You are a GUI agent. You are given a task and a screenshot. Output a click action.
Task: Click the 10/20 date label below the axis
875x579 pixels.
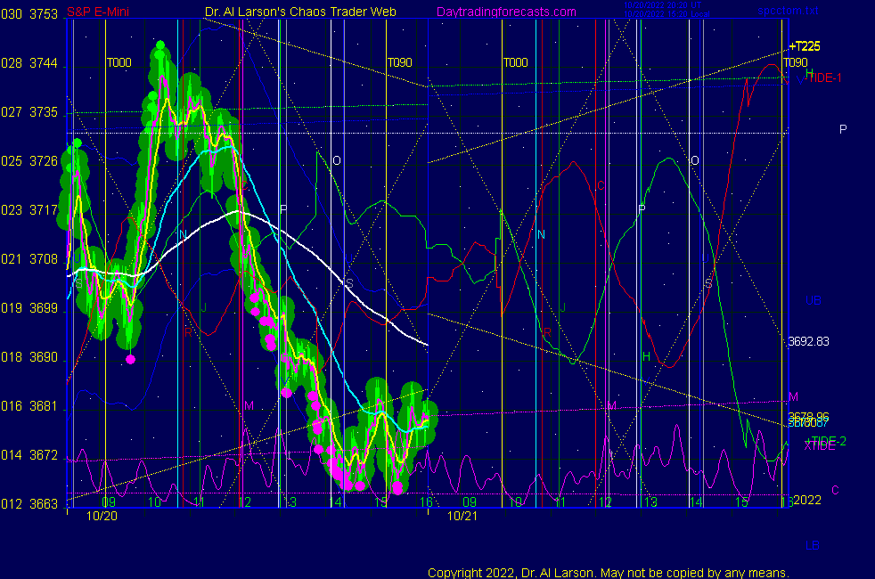click(x=102, y=517)
